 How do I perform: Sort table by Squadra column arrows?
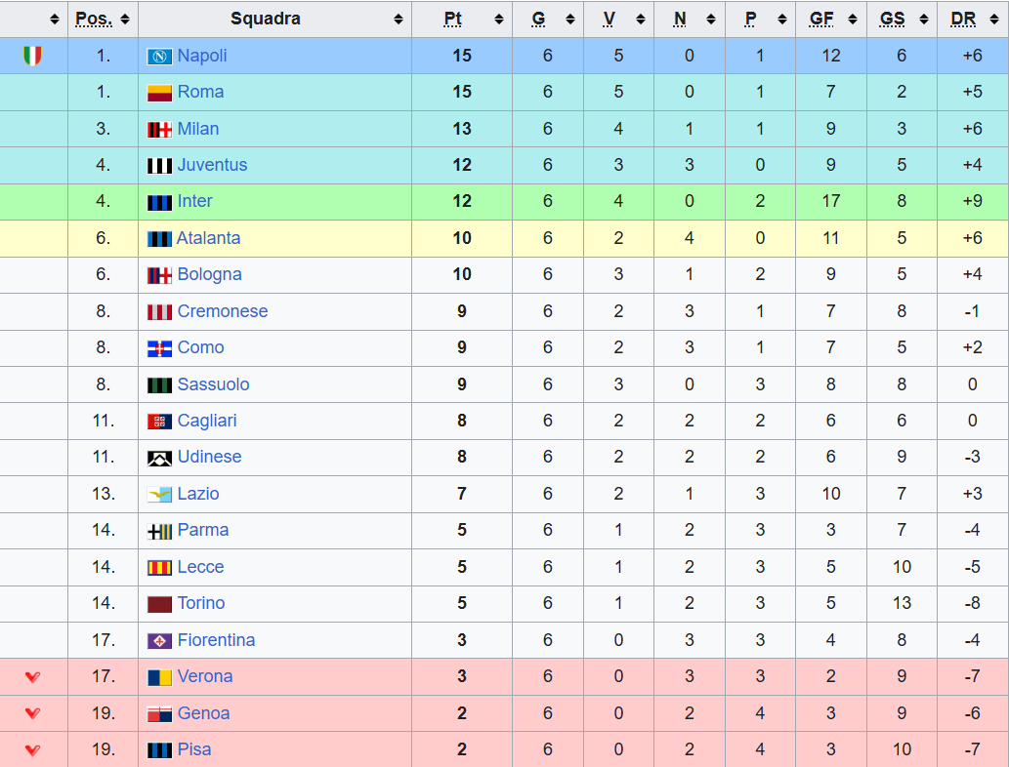point(398,20)
